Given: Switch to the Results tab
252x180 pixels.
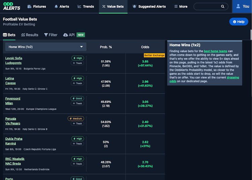Looking at the screenshot, I should [30, 35].
